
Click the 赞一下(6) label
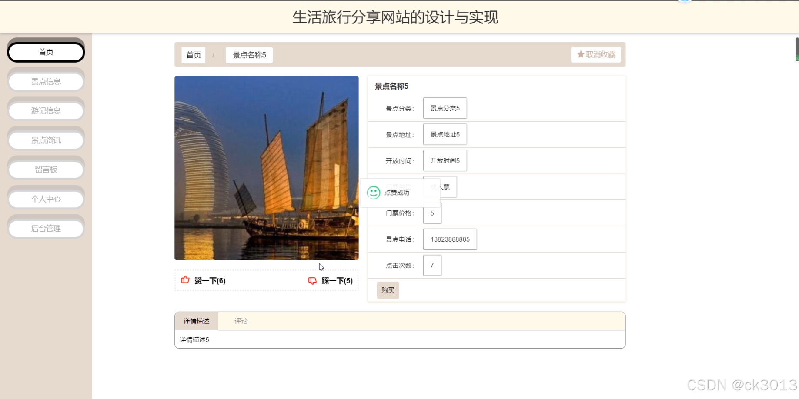point(210,281)
